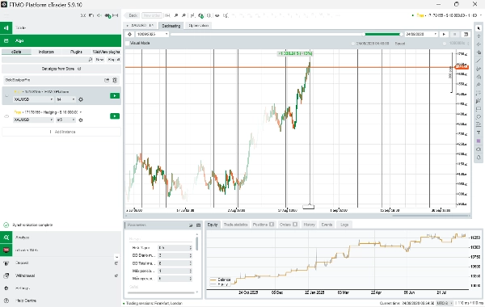Open the Positions tab
This screenshot has height=307, width=485.
click(264, 225)
